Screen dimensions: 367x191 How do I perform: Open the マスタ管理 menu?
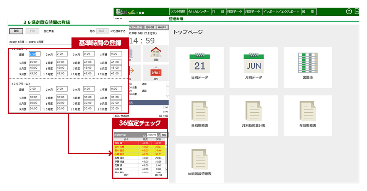(x=178, y=12)
